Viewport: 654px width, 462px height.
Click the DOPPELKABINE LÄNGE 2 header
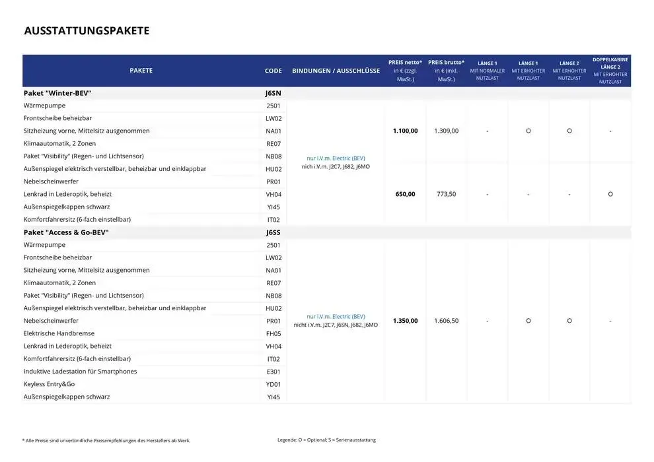pyautogui.click(x=610, y=70)
